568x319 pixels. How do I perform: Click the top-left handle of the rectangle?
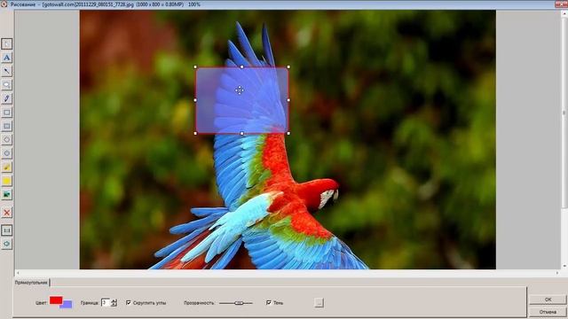[195, 67]
